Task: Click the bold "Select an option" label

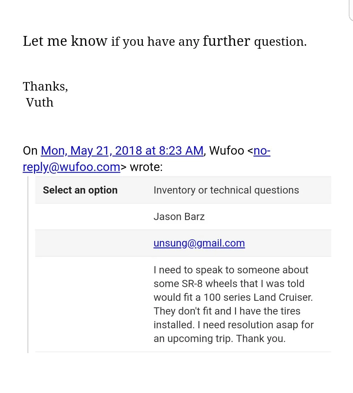Action: point(80,190)
